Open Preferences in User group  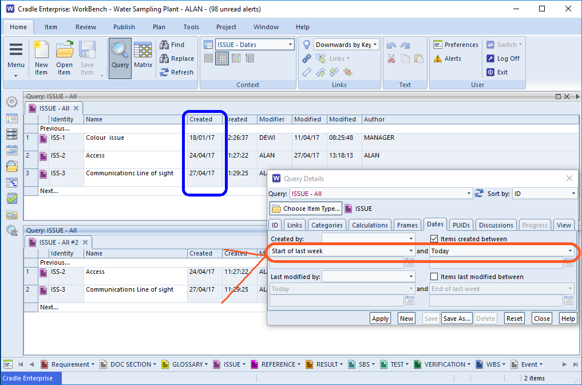coord(456,45)
